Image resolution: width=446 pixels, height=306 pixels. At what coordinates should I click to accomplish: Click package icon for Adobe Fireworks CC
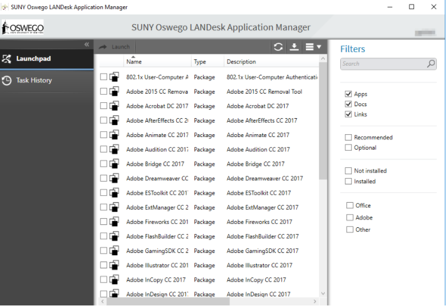(114, 222)
